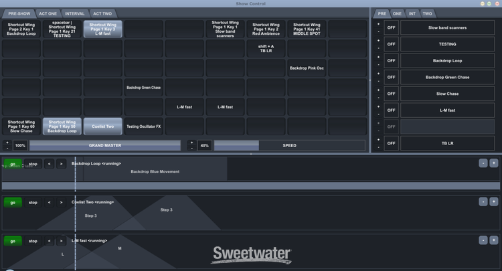502x271 pixels.
Task: Step back in the Backdrop Loop cuelist
Action: [49, 163]
